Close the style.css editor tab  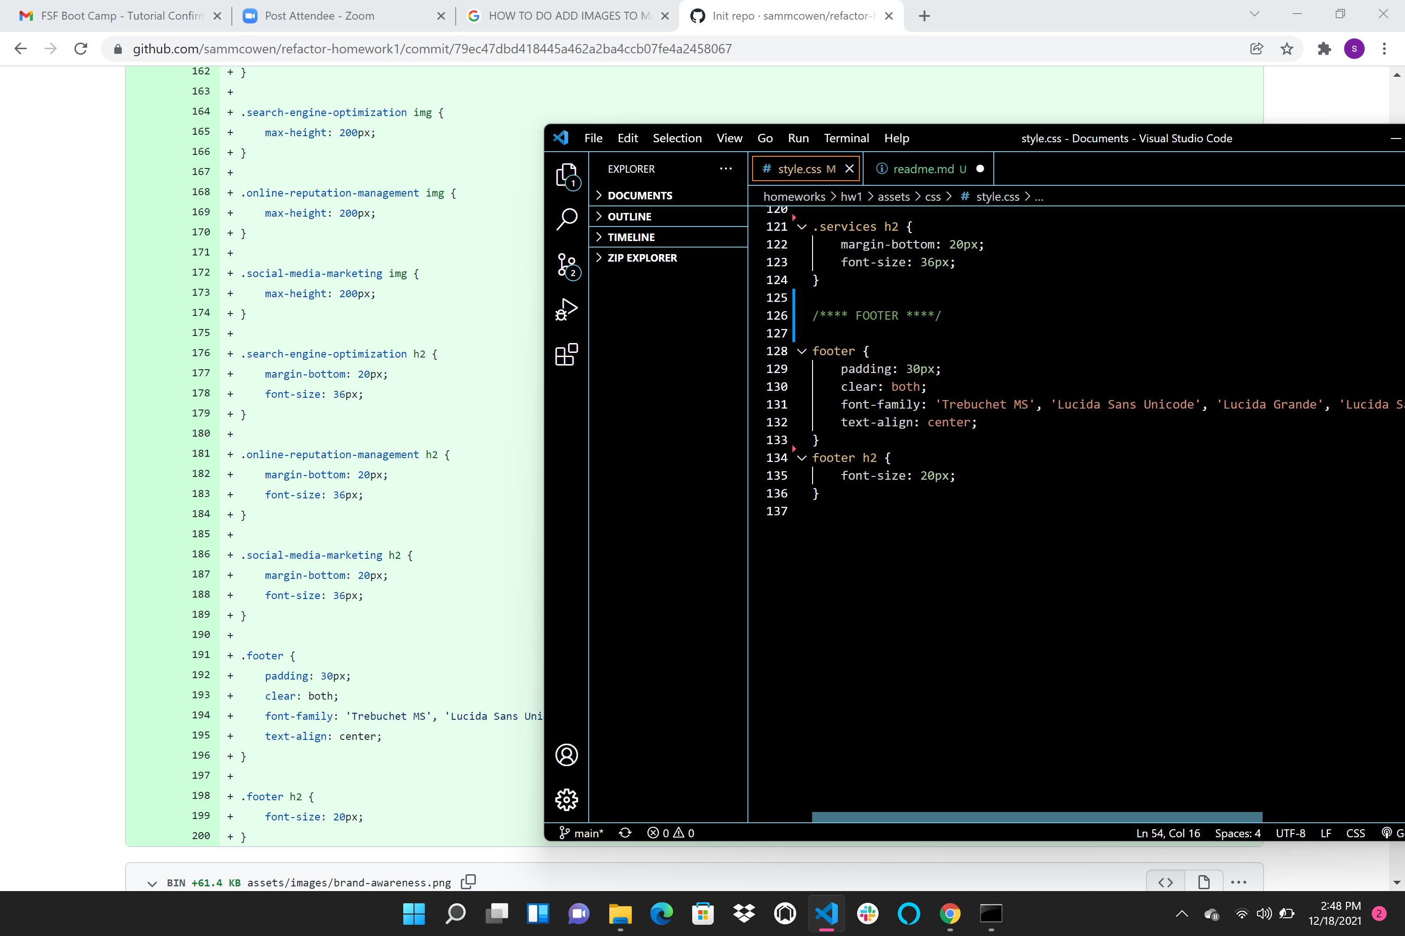(x=849, y=169)
